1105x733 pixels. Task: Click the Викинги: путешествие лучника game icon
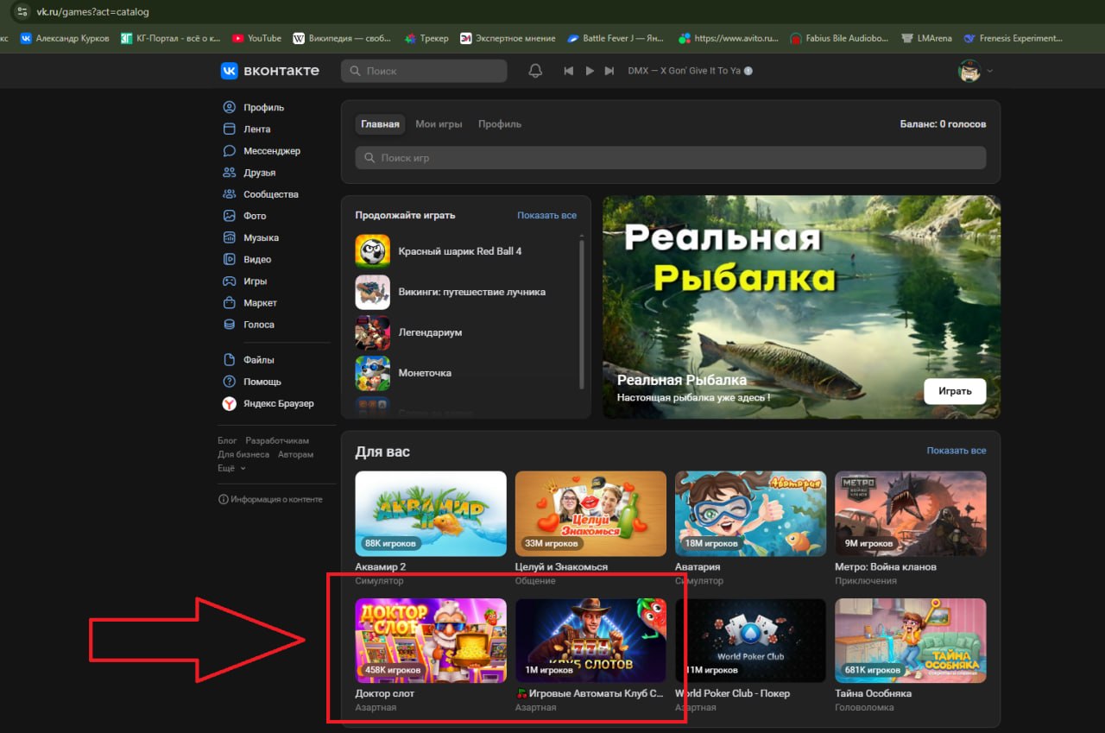pyautogui.click(x=372, y=292)
